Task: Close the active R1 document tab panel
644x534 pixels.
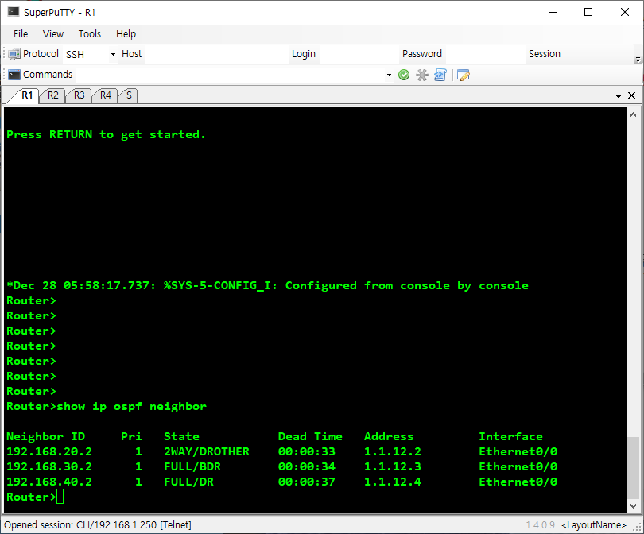Action: click(x=632, y=95)
